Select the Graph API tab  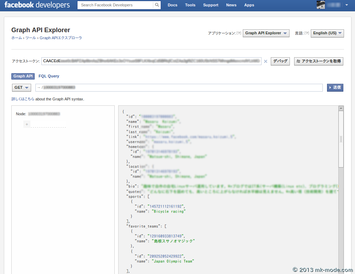coord(23,76)
